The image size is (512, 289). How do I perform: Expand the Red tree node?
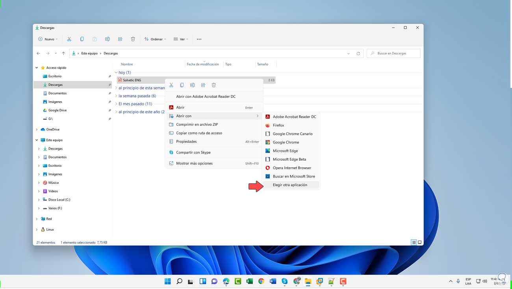coord(37,219)
